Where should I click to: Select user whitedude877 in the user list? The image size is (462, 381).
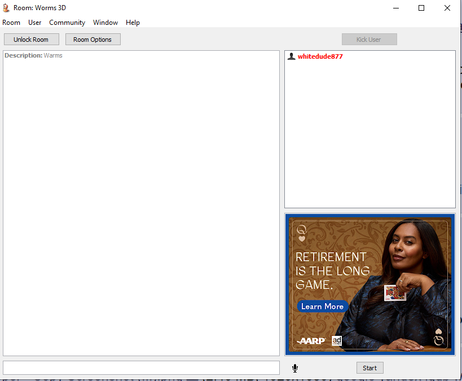point(320,56)
